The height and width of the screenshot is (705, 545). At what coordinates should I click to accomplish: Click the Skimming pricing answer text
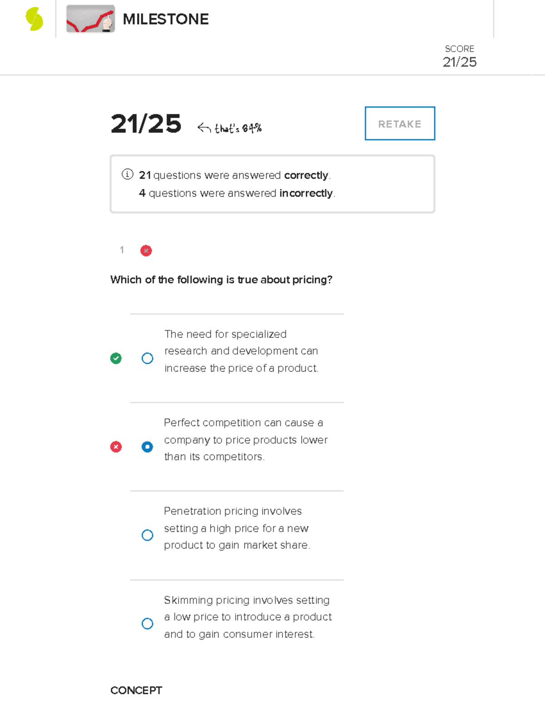pos(248,617)
